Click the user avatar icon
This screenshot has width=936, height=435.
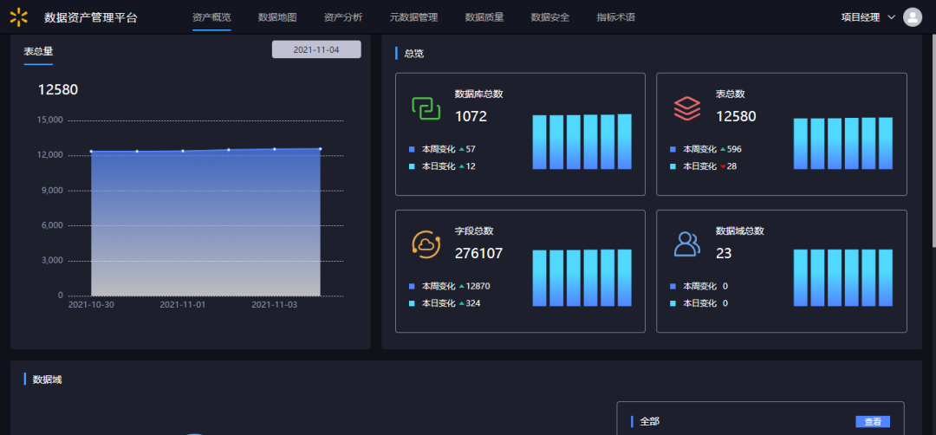click(912, 17)
